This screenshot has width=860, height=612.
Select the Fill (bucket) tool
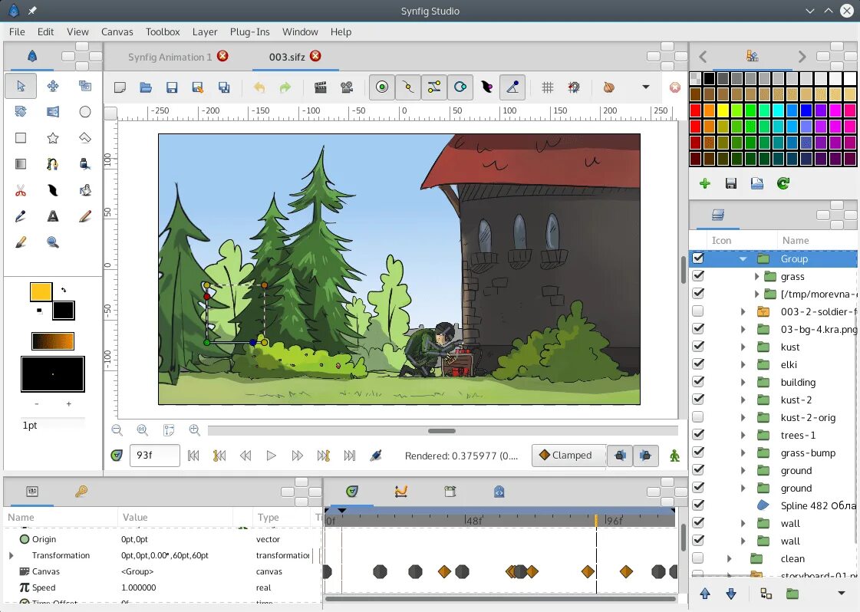[x=85, y=189]
